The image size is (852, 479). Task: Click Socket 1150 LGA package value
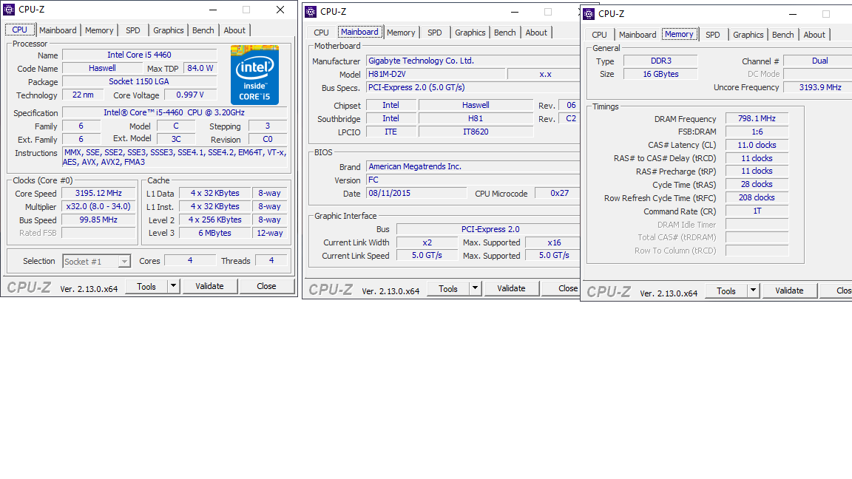140,81
